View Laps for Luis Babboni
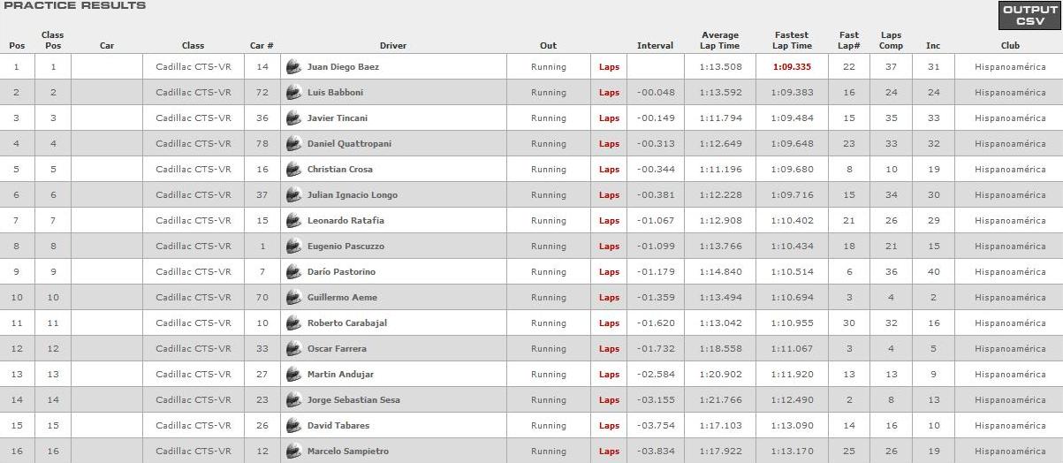1063x463 pixels. 609,93
